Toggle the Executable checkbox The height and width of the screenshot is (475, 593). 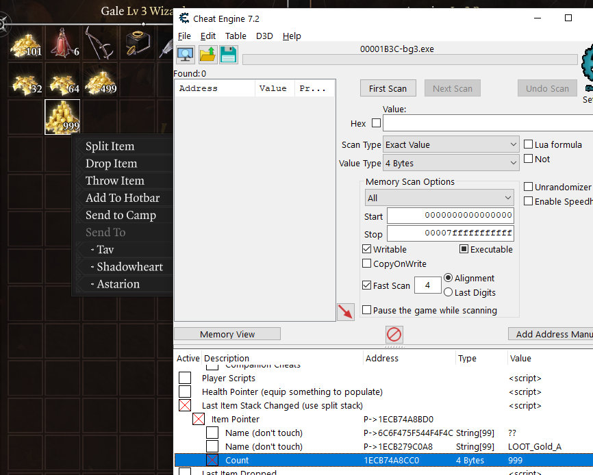pyautogui.click(x=464, y=249)
